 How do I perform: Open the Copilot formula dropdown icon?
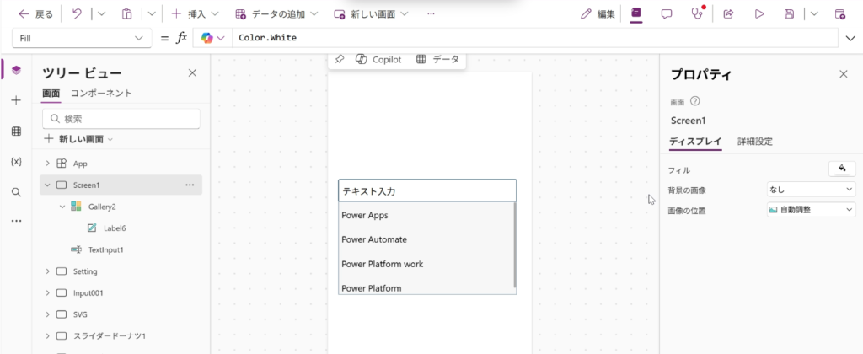click(x=211, y=38)
